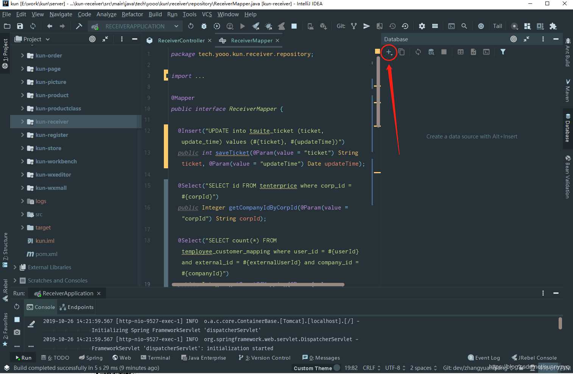
Task: Toggle the Maven side tool window
Action: 568,90
